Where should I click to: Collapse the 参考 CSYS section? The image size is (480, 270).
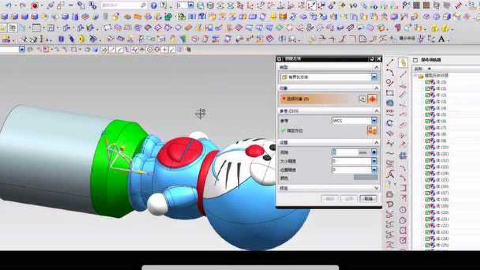click(x=376, y=111)
